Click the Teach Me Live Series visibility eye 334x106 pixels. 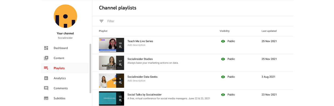pos(223,41)
